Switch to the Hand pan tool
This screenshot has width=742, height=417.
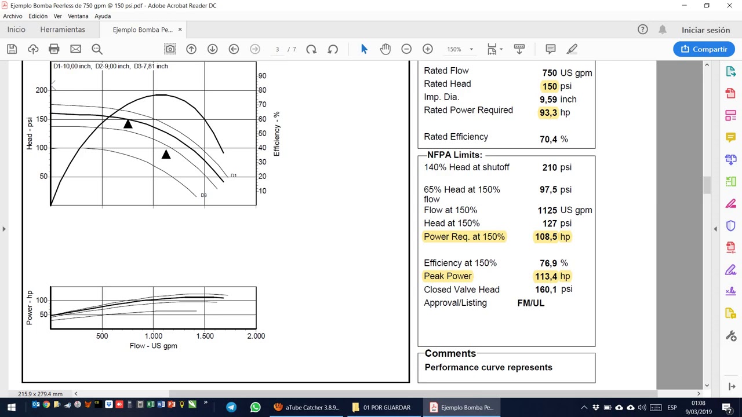click(x=385, y=49)
